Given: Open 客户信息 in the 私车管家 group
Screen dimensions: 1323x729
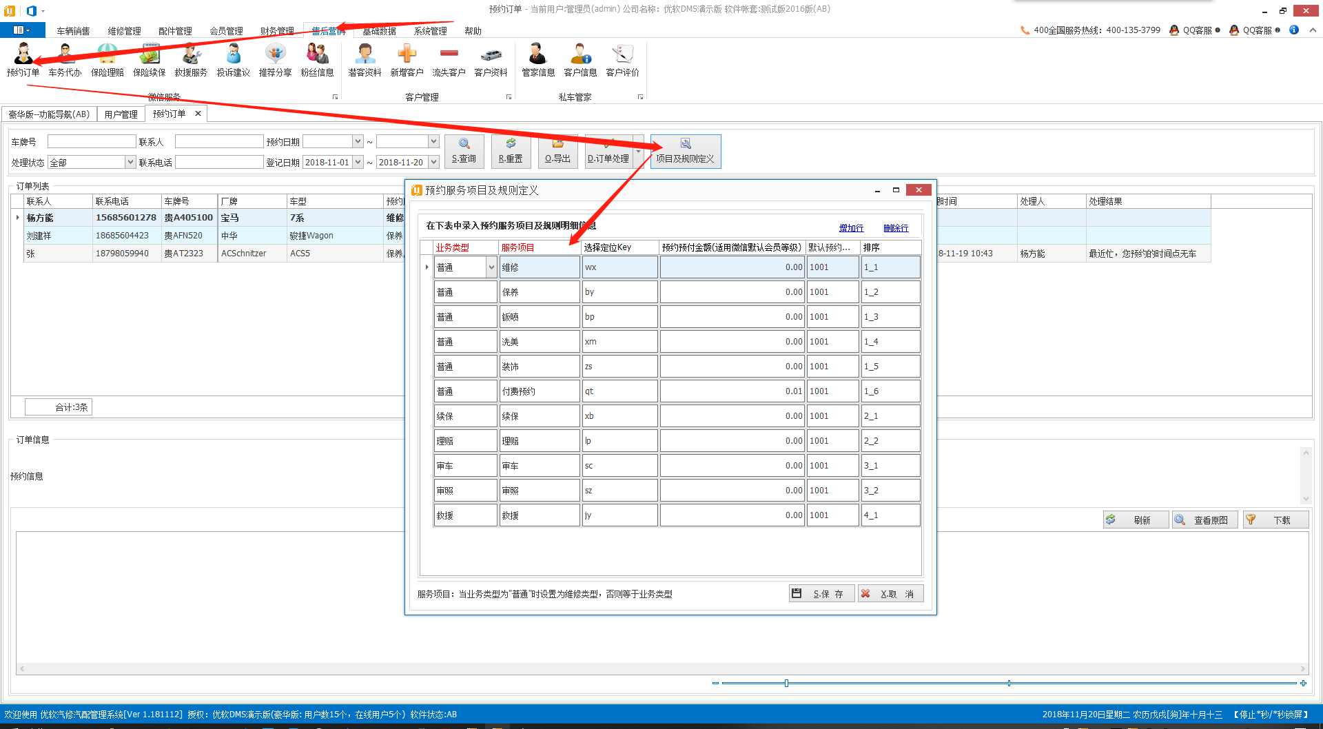Looking at the screenshot, I should click(580, 60).
